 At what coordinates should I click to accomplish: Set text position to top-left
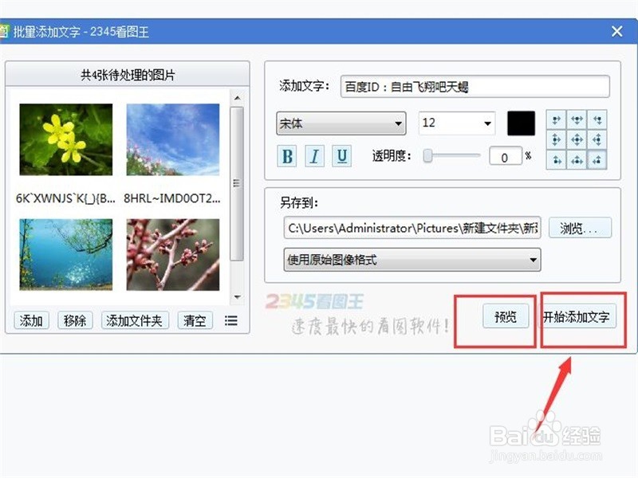pyautogui.click(x=556, y=120)
